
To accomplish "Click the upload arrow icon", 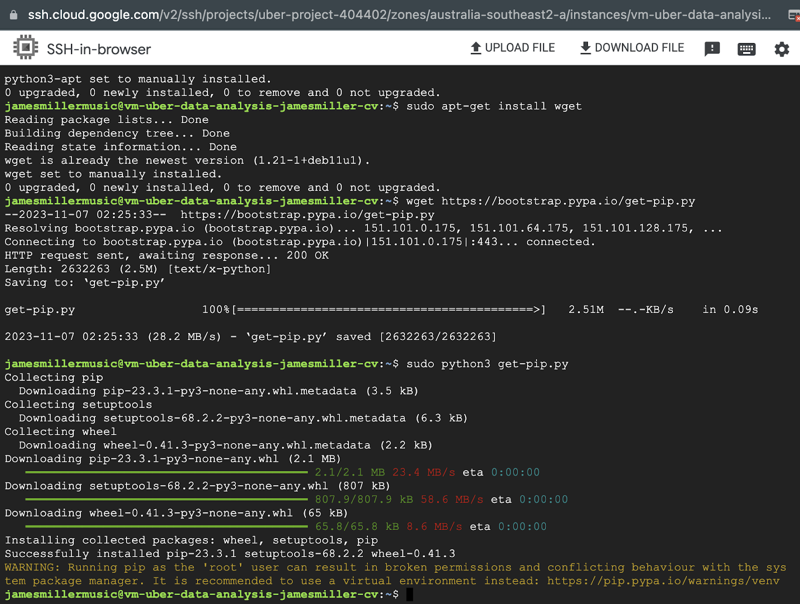I will pos(475,48).
